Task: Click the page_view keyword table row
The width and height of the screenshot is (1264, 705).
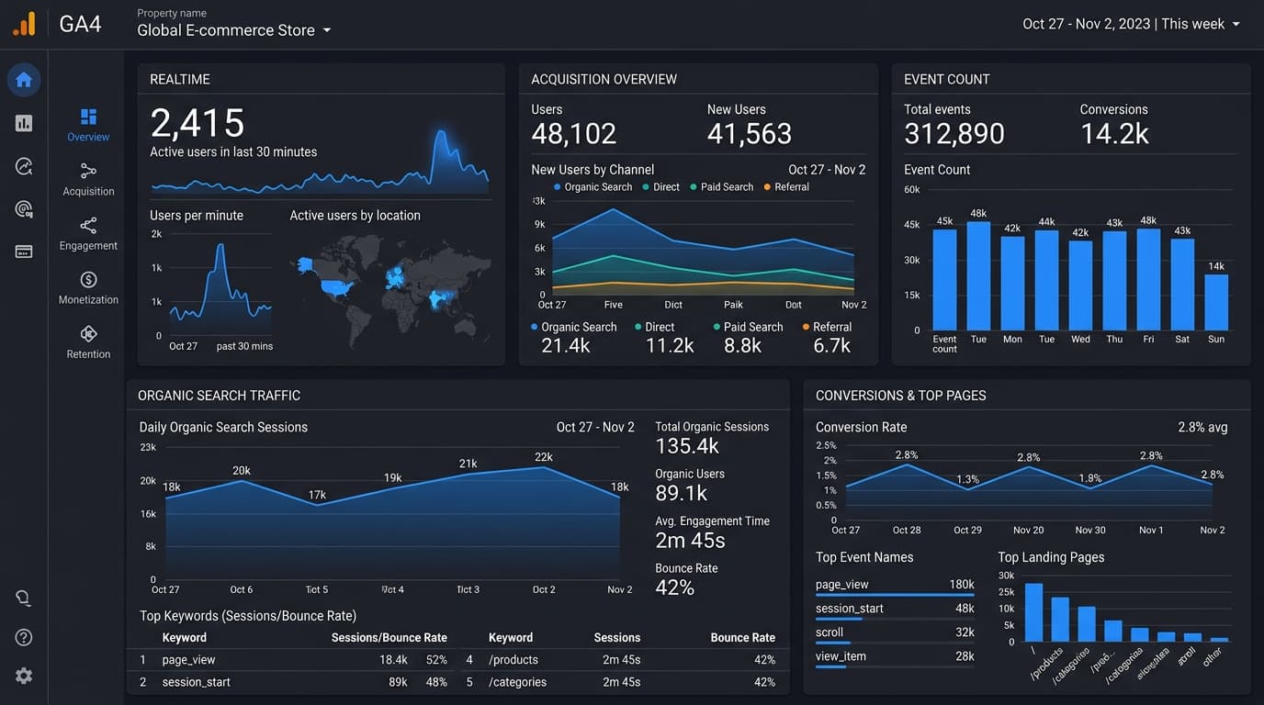Action: click(x=294, y=660)
